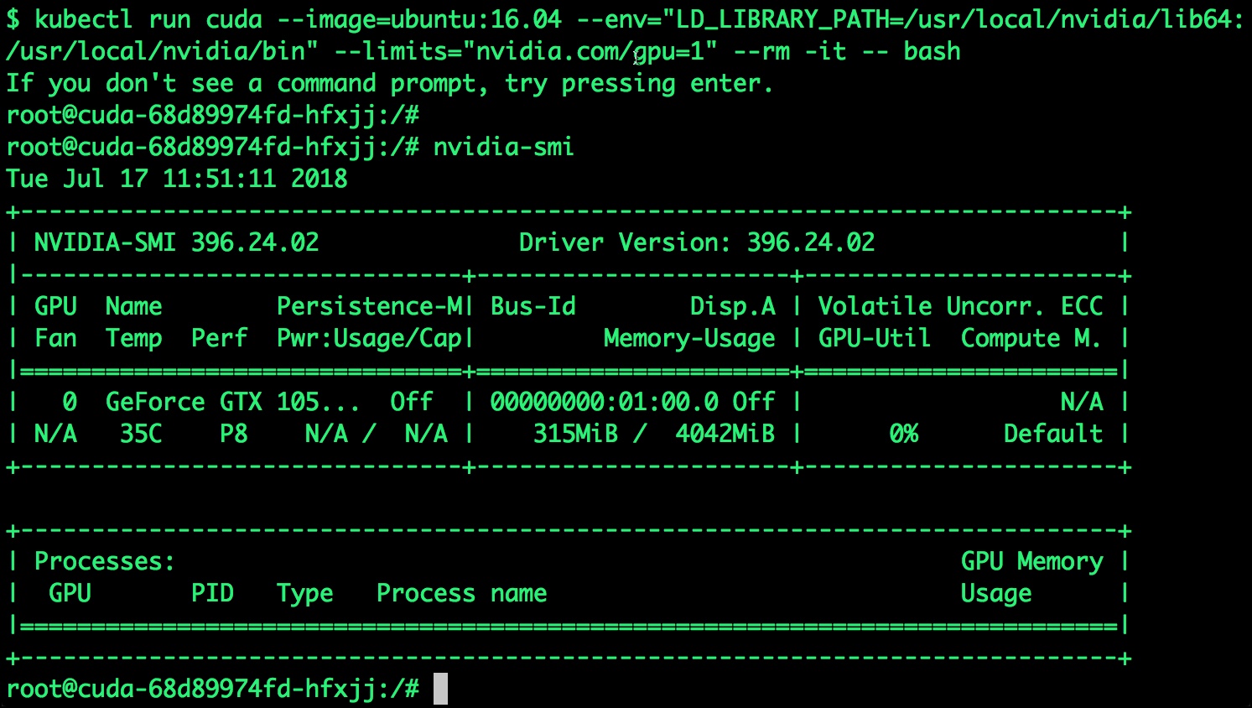Click the bus id '00000000:01:00.0'
The image size is (1252, 708).
605,402
